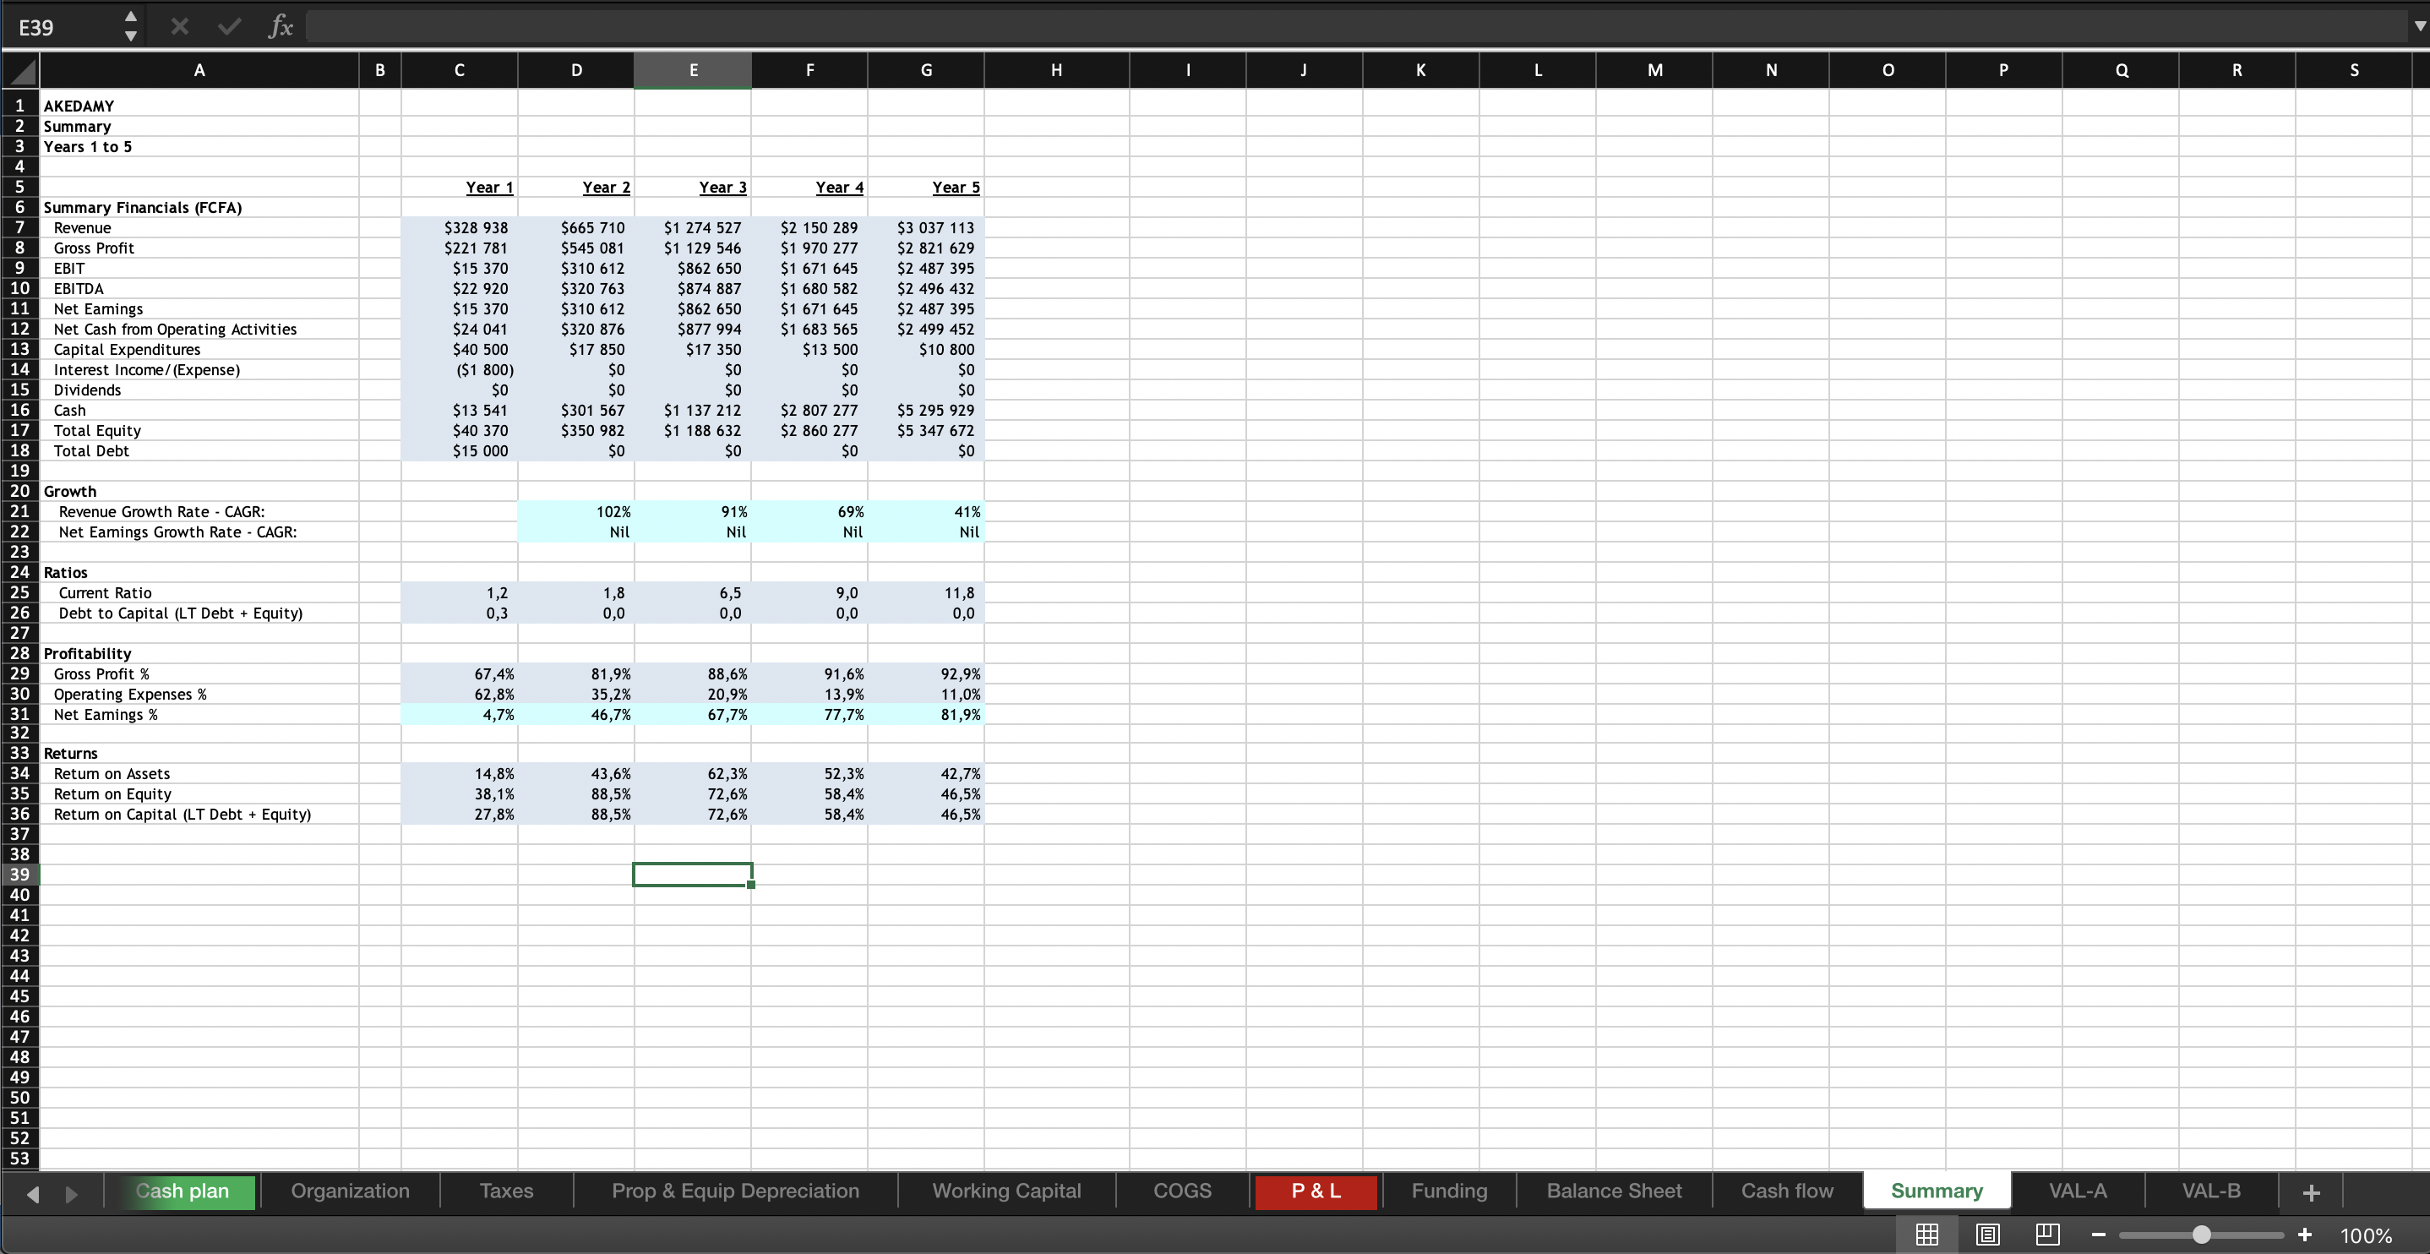Open the VAL-A sheet tab
Image resolution: width=2430 pixels, height=1254 pixels.
coord(2077,1191)
